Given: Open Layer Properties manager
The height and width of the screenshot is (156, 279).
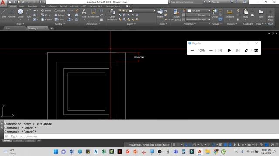Looking at the screenshot, I should 112,15.
